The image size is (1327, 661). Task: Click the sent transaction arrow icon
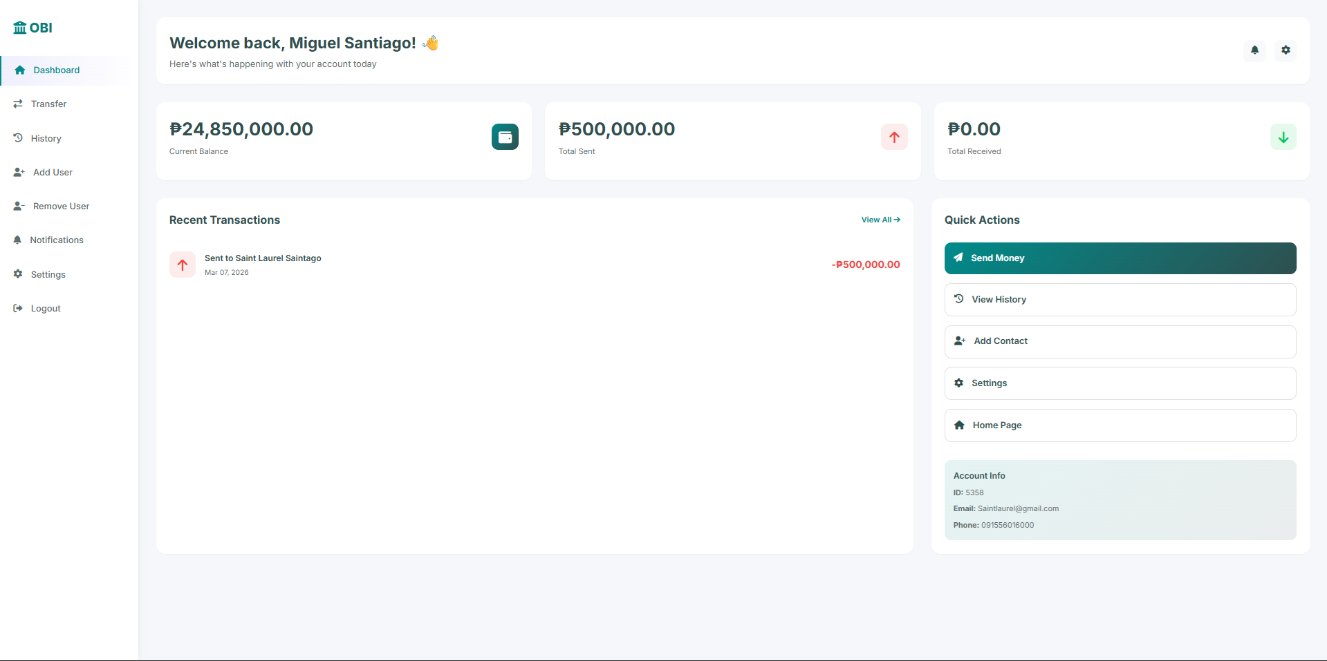click(x=183, y=265)
